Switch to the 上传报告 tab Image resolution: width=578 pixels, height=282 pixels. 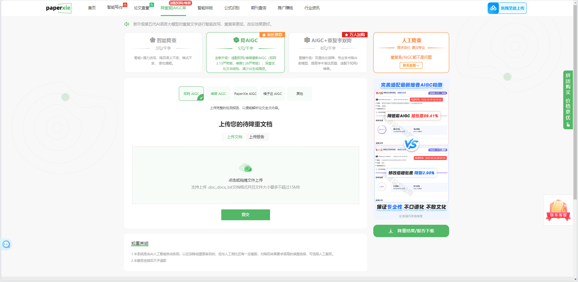point(256,137)
